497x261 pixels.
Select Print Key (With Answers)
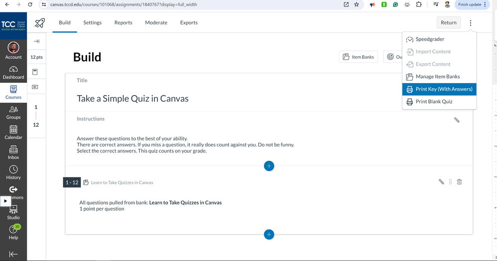click(439, 89)
